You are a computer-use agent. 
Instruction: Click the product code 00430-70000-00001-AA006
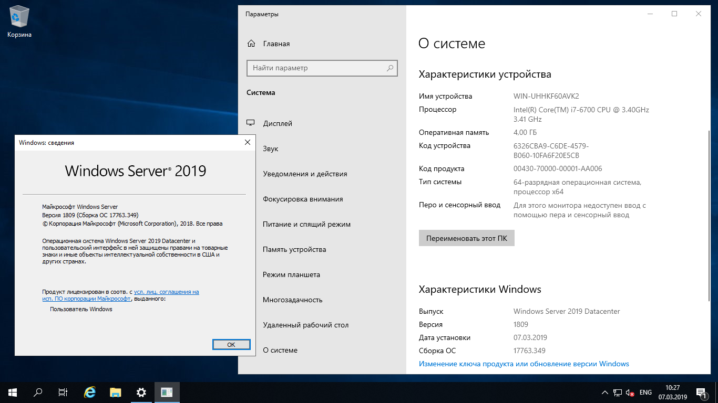point(558,168)
